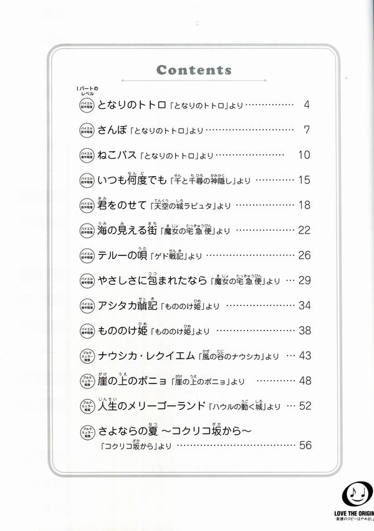Click the 1パートのレベル column label
The height and width of the screenshot is (531, 374).
(x=87, y=91)
